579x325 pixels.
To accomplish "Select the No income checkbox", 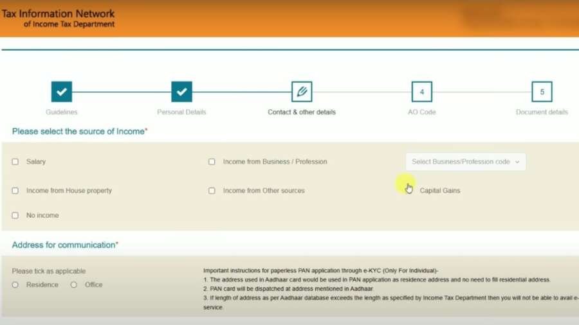I will click(x=15, y=215).
